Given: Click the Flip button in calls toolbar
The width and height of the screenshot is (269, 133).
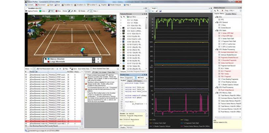Looking at the screenshot, I should pyautogui.click(x=65, y=68).
